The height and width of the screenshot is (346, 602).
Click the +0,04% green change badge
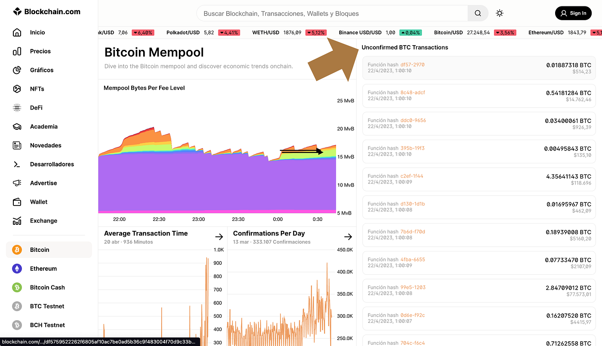410,33
